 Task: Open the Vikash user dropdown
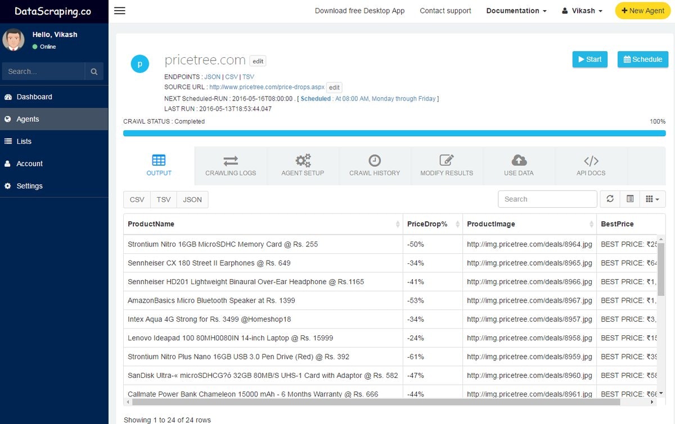click(582, 11)
